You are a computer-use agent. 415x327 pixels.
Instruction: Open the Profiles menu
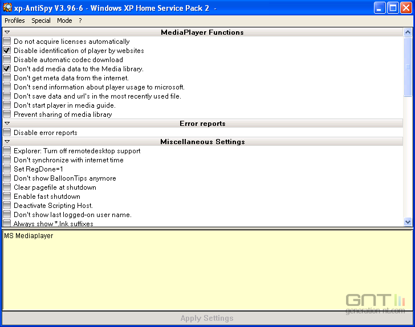15,21
